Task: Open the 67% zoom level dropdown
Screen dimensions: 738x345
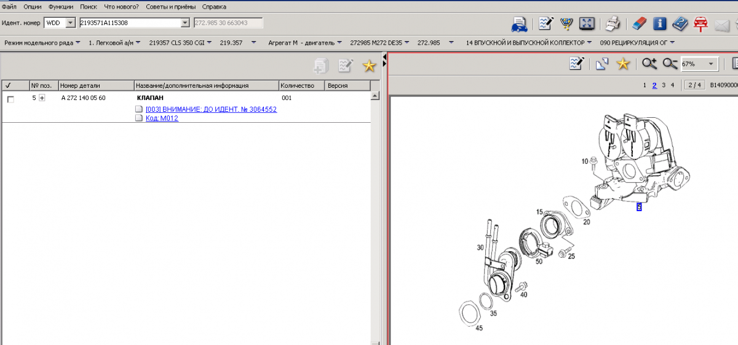Action: point(712,64)
